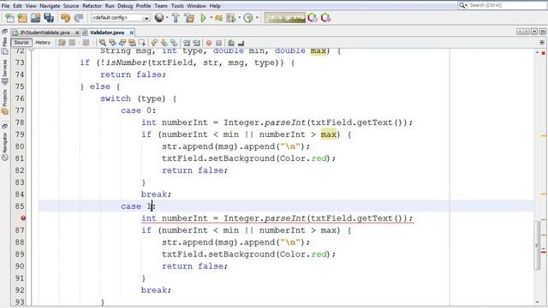
Task: Click the editor Back navigation icon
Action: pos(72,43)
